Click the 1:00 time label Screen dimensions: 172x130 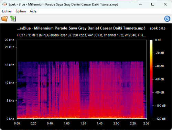[x=67, y=123]
